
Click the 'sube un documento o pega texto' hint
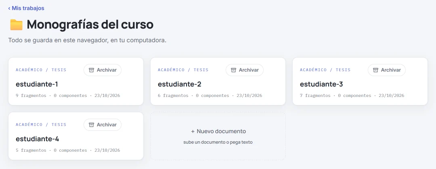tap(218, 142)
